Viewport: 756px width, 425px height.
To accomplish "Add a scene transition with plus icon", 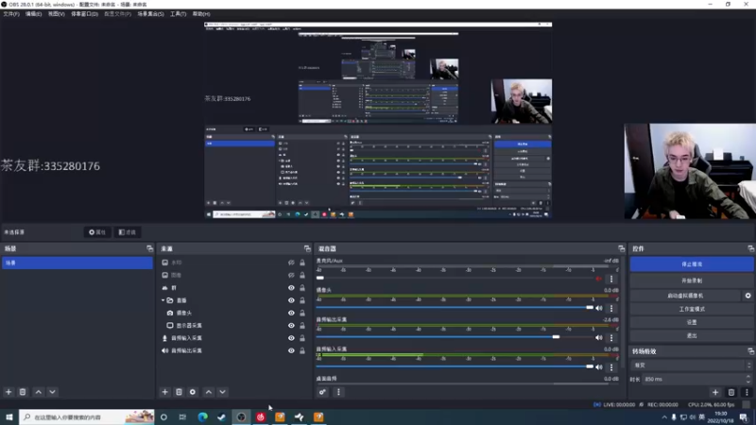I will pos(715,392).
